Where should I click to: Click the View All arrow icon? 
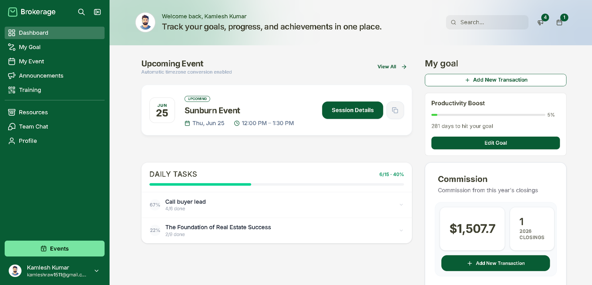(x=404, y=67)
